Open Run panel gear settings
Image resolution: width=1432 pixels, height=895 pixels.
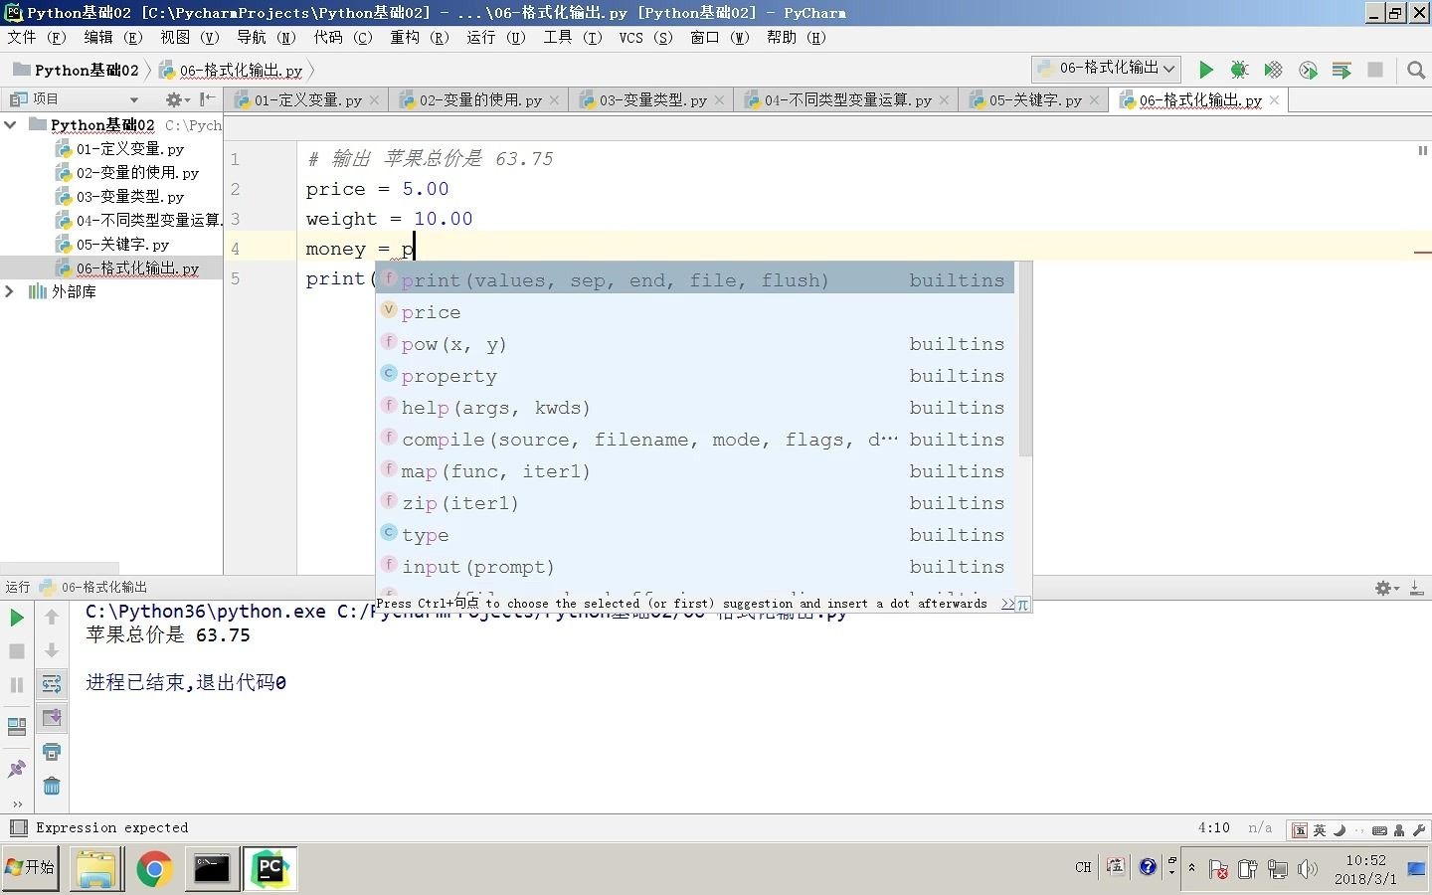[x=1385, y=588]
